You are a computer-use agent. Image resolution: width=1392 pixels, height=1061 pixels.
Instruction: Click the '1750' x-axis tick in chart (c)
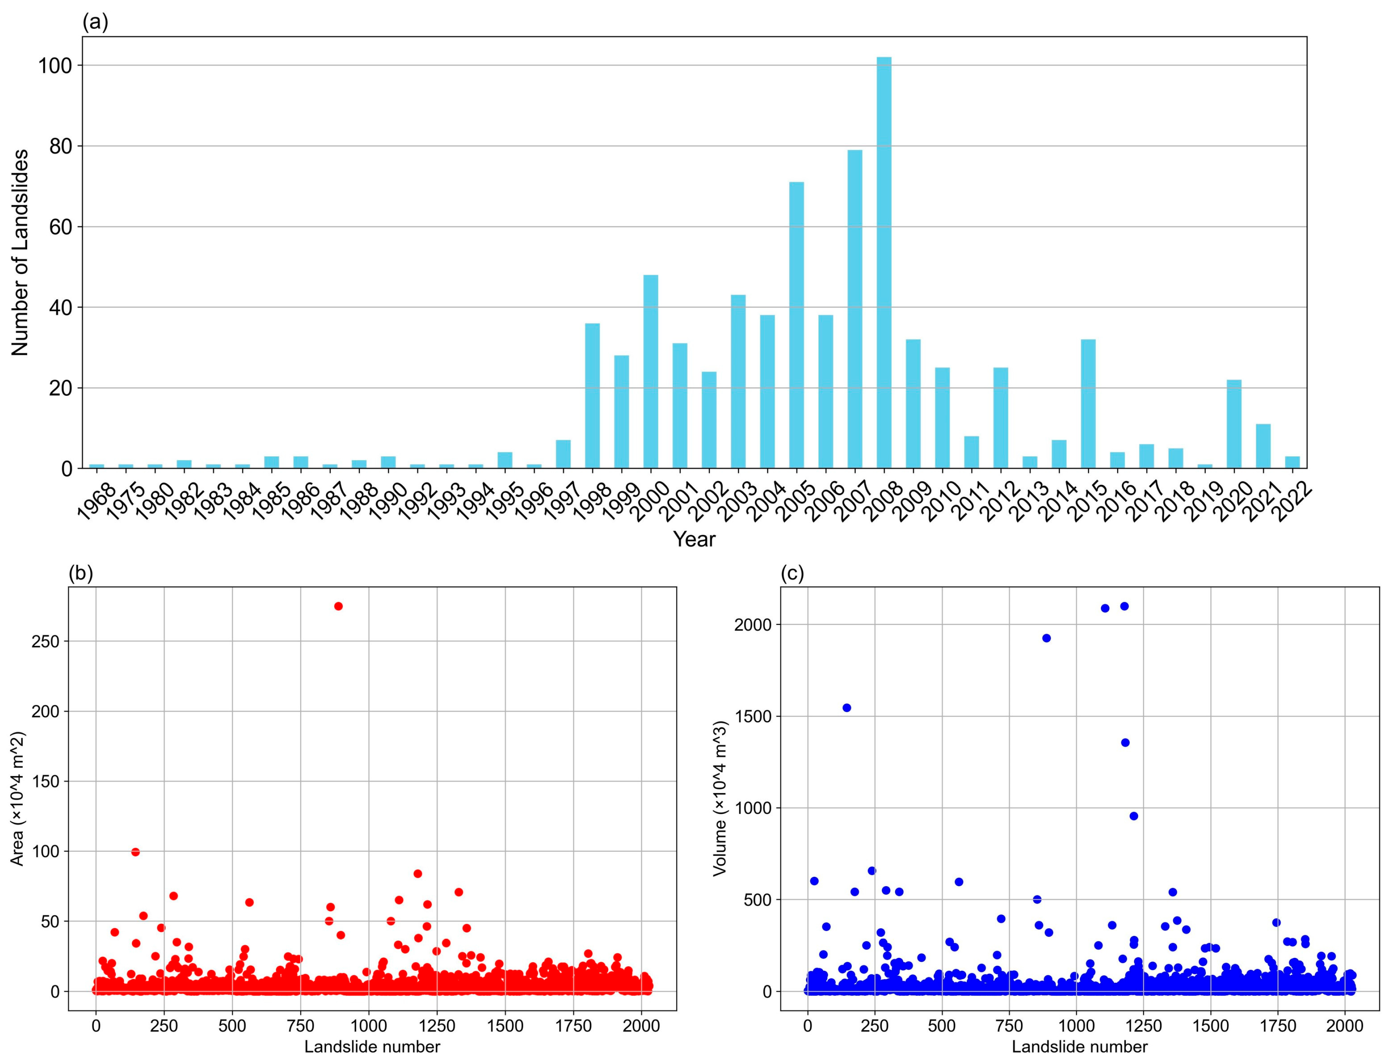1277,1026
